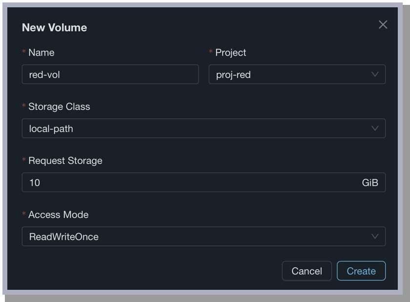
Task: Click the Storage Class chevron arrow
Action: point(375,129)
